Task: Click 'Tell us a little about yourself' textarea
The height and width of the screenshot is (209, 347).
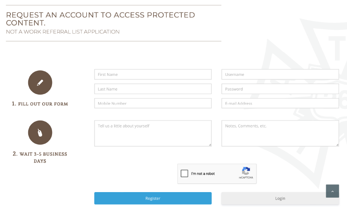Action: click(x=153, y=134)
